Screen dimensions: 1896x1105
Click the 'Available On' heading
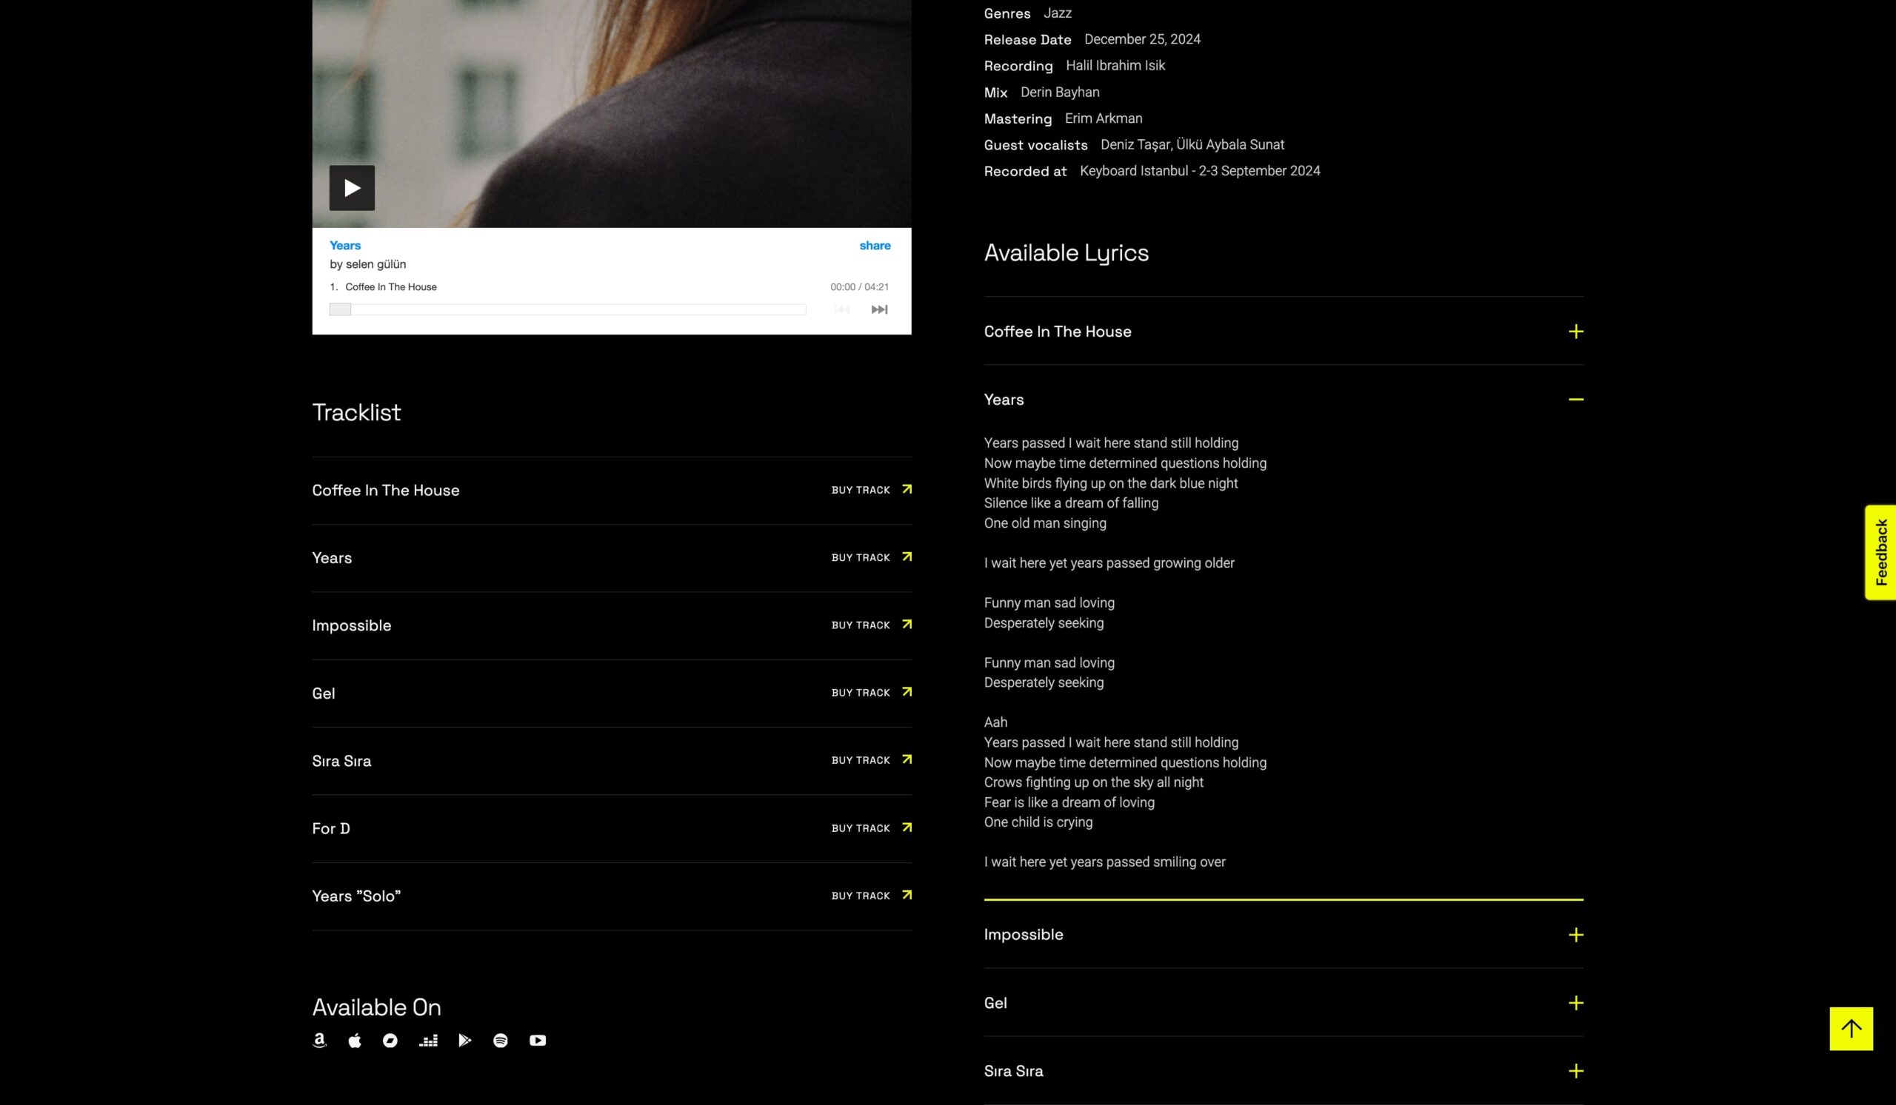tap(376, 1007)
